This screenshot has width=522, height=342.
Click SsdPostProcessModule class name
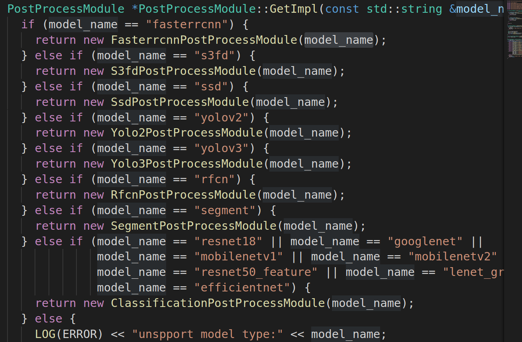[180, 102]
